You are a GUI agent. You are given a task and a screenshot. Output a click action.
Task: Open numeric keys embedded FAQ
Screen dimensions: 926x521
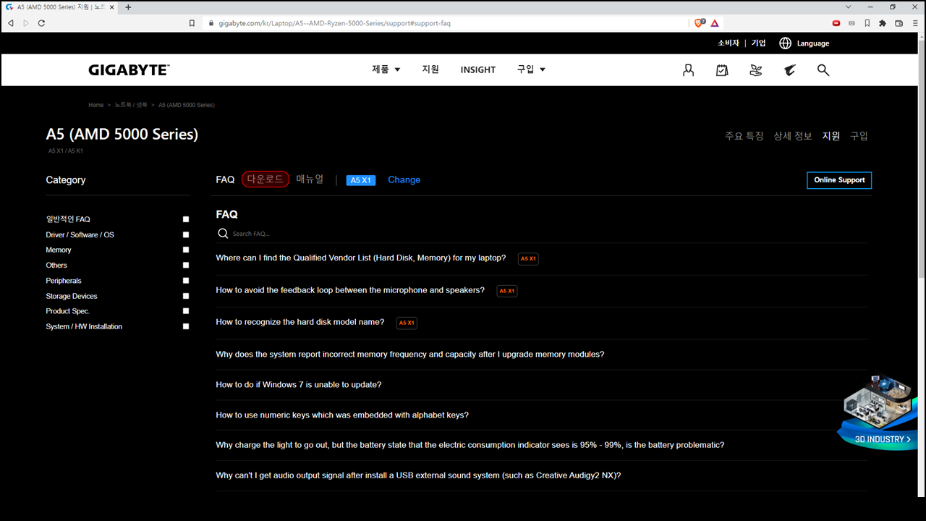pos(342,415)
